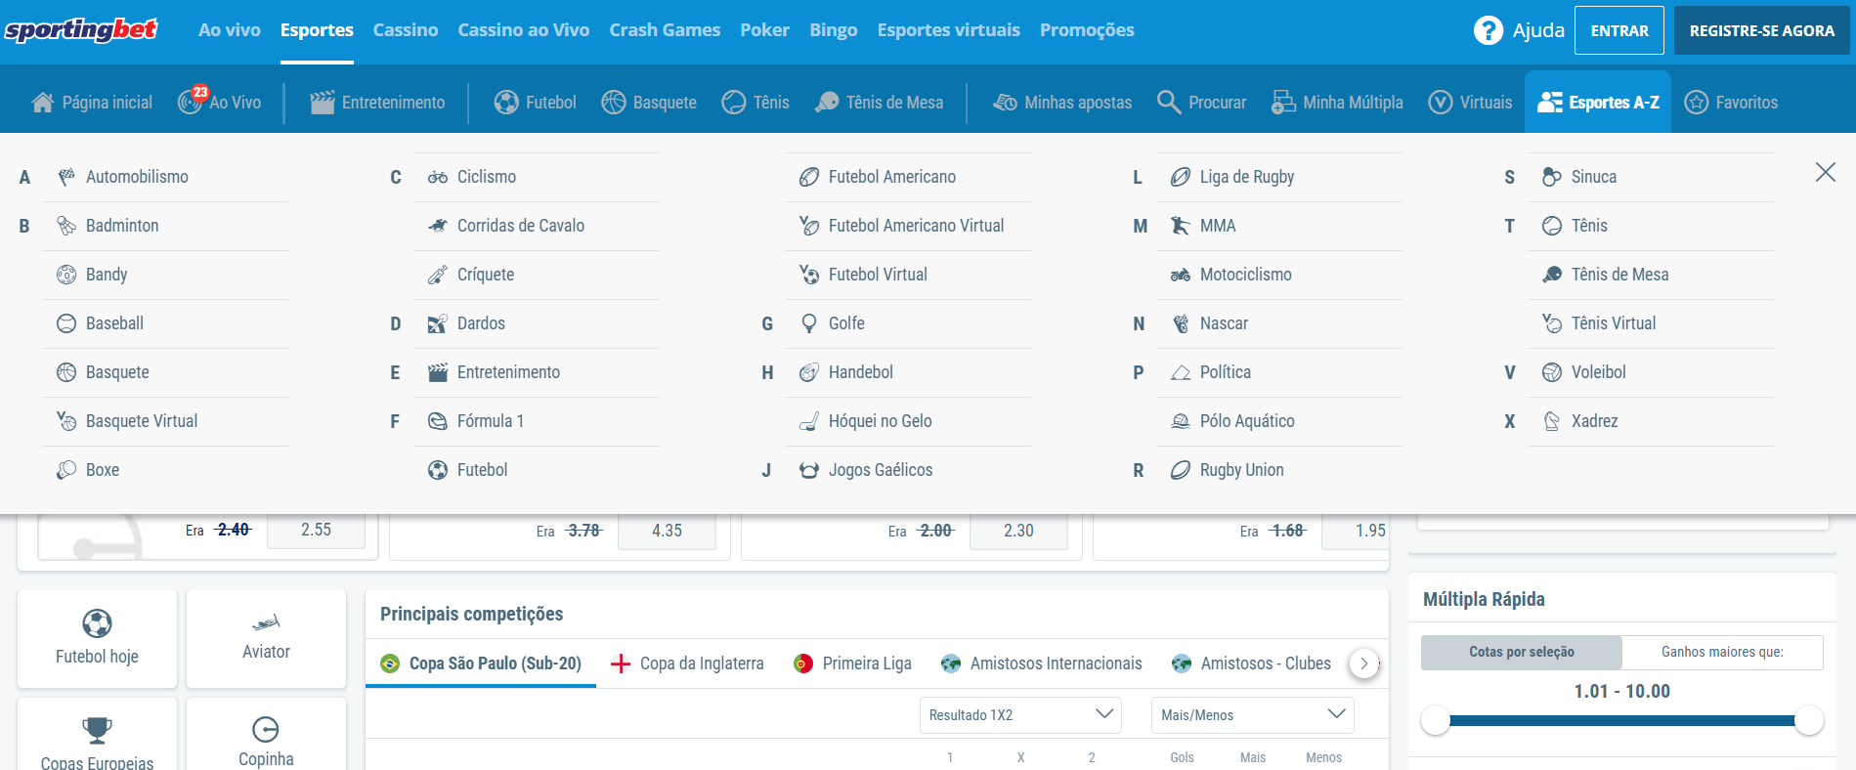Click the blue odds range slider track
Screen dimensions: 1856x770
click(x=1622, y=720)
